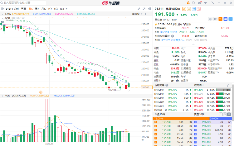
Task: Open the VOL indicator dropdown
Action: (x=2, y=96)
